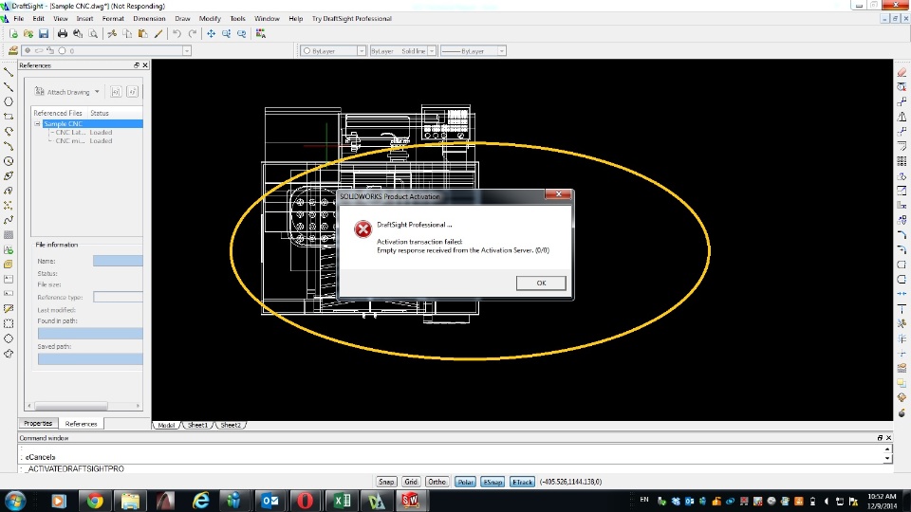Select the Rectangle draw tool
The width and height of the screenshot is (911, 512).
[x=9, y=116]
